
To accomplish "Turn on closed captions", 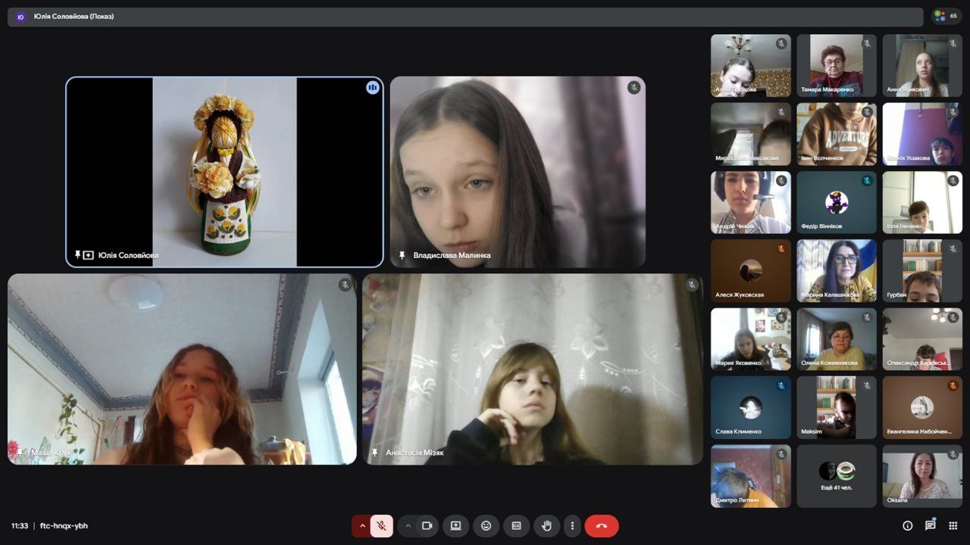I will point(516,526).
